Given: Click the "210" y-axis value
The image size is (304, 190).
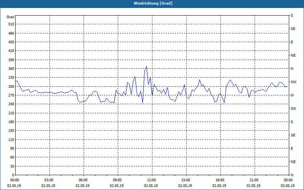Looking at the screenshot, I should (x=11, y=113).
